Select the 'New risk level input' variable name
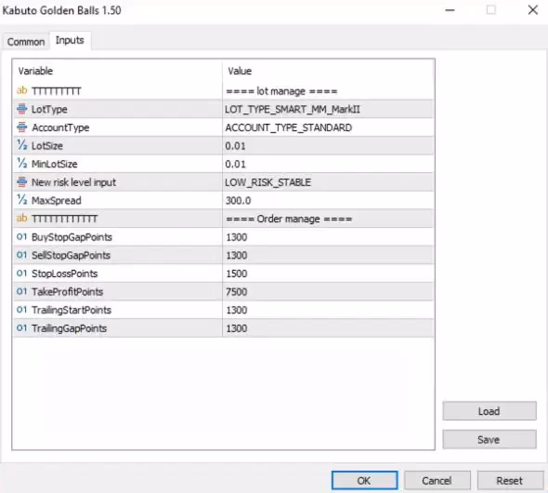This screenshot has width=548, height=493. click(73, 182)
